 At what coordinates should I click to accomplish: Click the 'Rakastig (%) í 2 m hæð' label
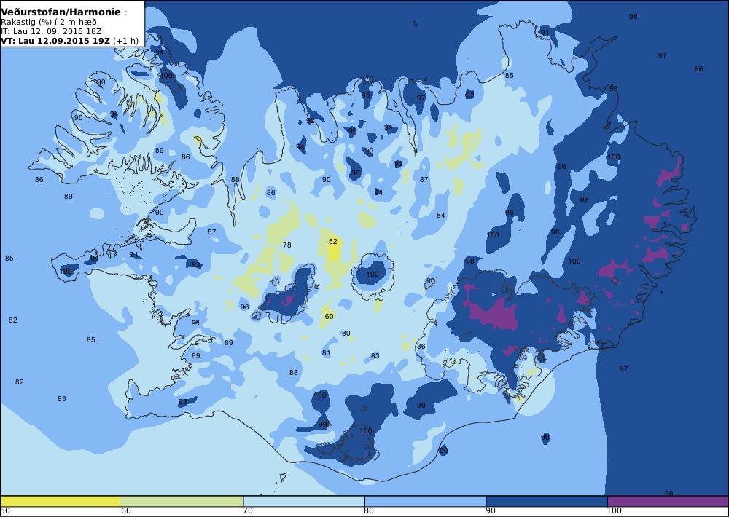[x=49, y=22]
